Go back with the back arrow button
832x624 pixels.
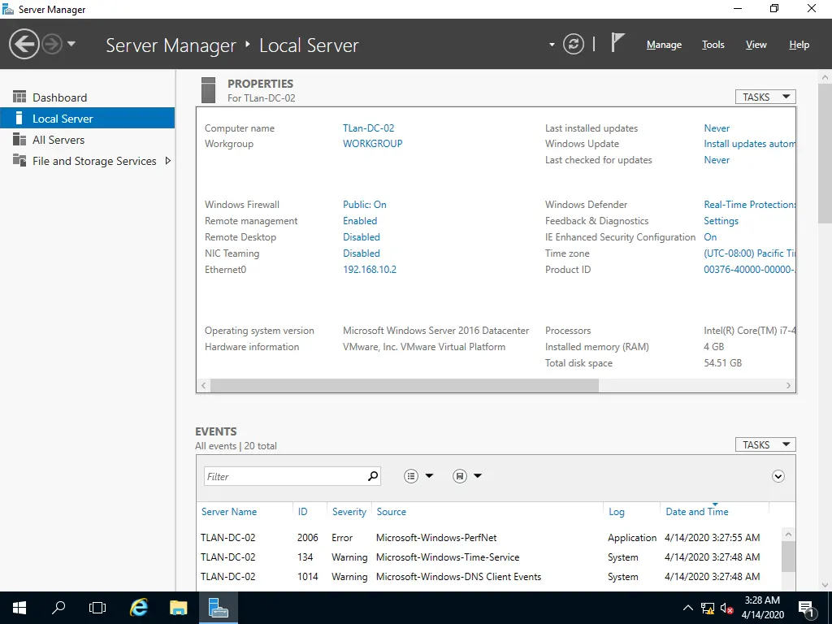pyautogui.click(x=24, y=44)
